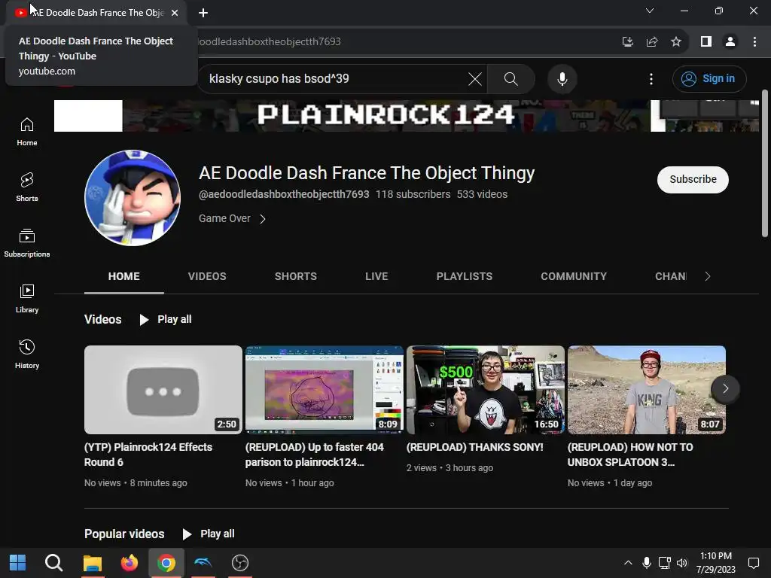Open File Explorer from the taskbar

92,563
